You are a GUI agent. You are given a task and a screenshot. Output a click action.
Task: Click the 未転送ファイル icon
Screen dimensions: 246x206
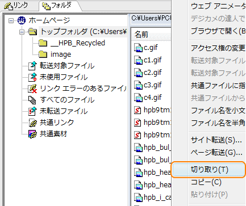(32, 111)
